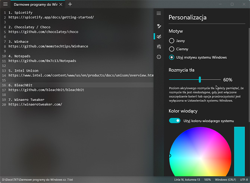Screen dimensions: 250x183
Task: Click the line '1. Spicetify'
Action: coord(20,12)
